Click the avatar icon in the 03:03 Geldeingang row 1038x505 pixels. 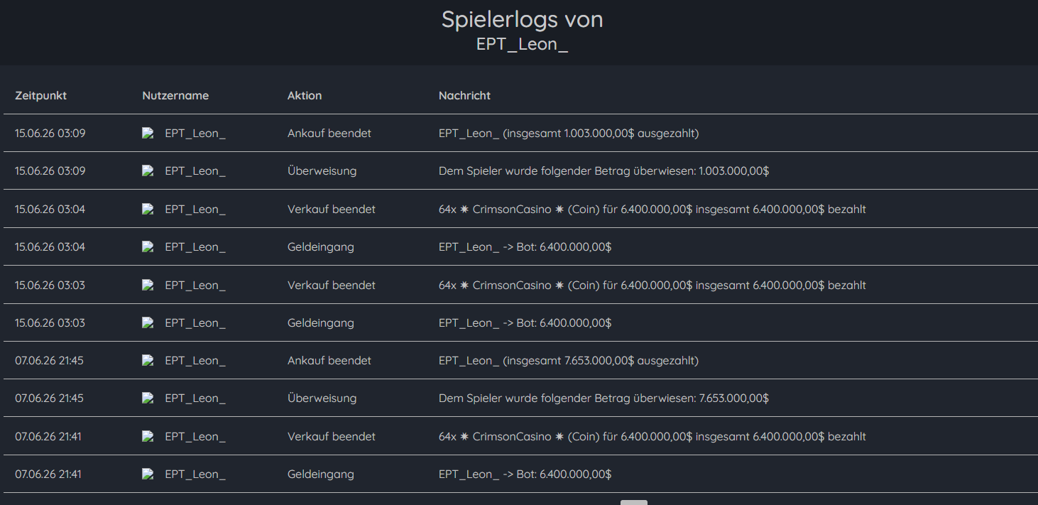click(x=148, y=322)
